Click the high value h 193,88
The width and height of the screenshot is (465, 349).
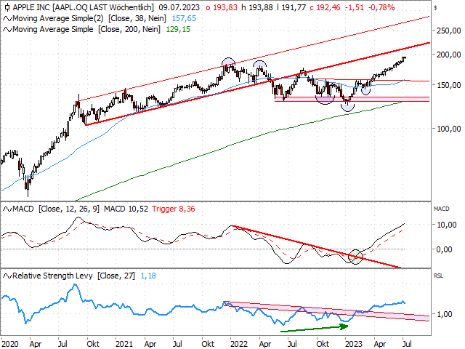coord(256,7)
